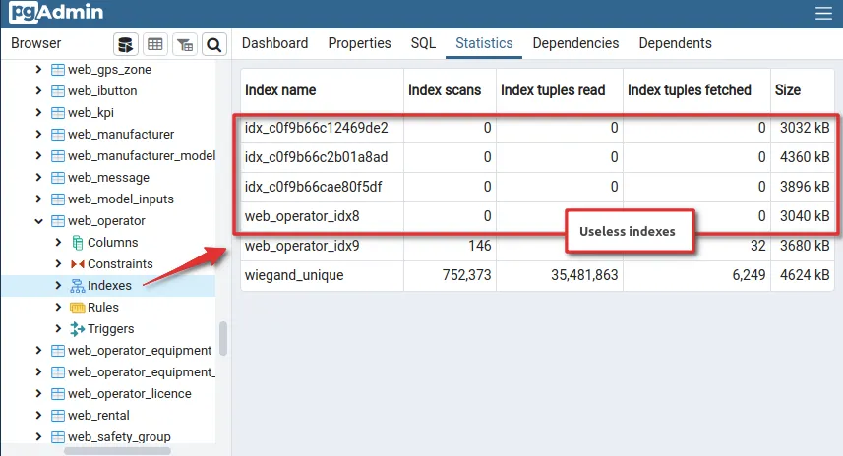Sort by Index tuples fetched header
This screenshot has width=843, height=456.
(x=696, y=90)
